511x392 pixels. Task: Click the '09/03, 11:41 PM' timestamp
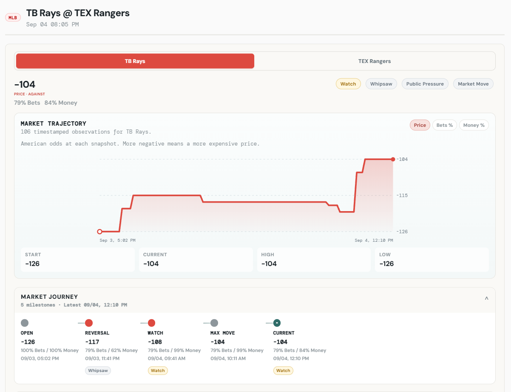pos(102,358)
